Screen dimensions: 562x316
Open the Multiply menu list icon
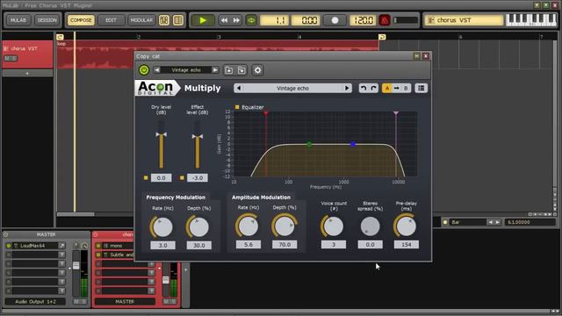coord(421,88)
